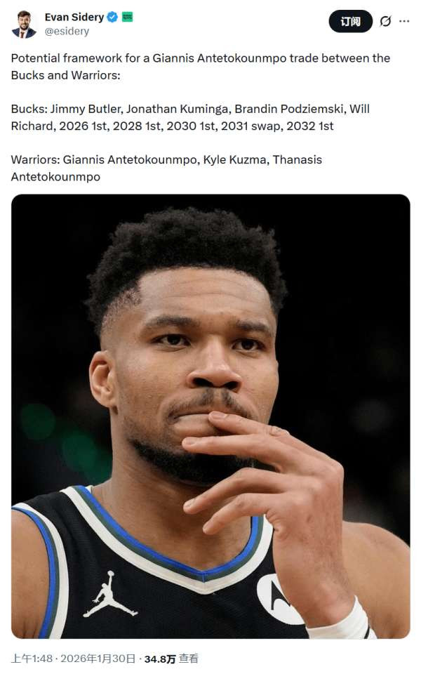Click the 2026年1月30日 date text
Viewport: 421px width, 674px height.
(x=98, y=659)
